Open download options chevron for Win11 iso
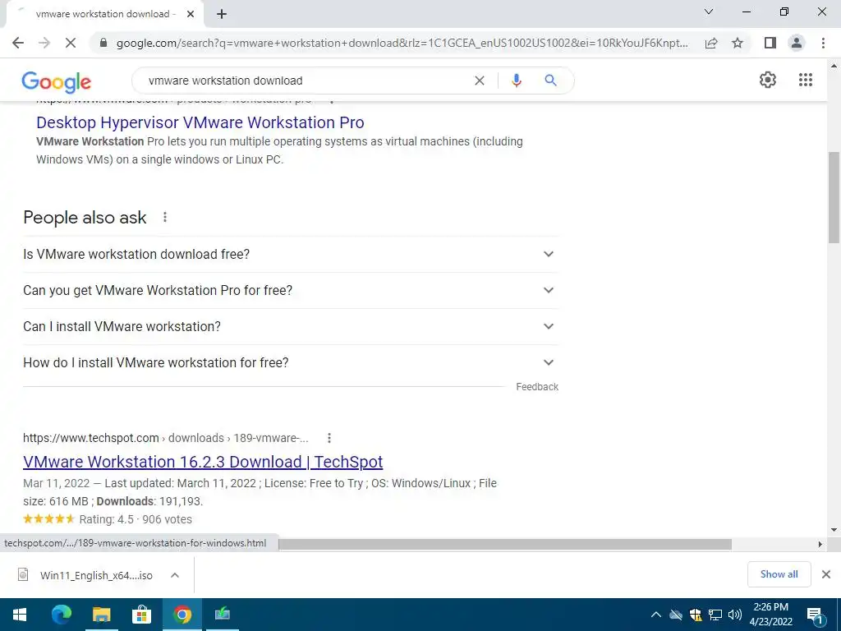This screenshot has height=631, width=841. (x=175, y=575)
